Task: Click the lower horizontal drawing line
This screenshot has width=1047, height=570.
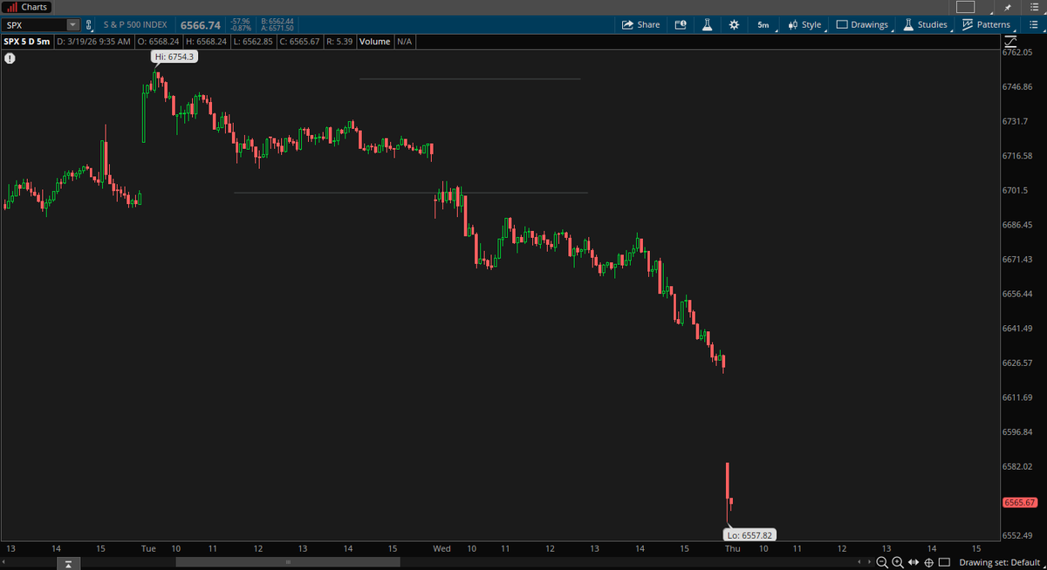Action: click(410, 193)
